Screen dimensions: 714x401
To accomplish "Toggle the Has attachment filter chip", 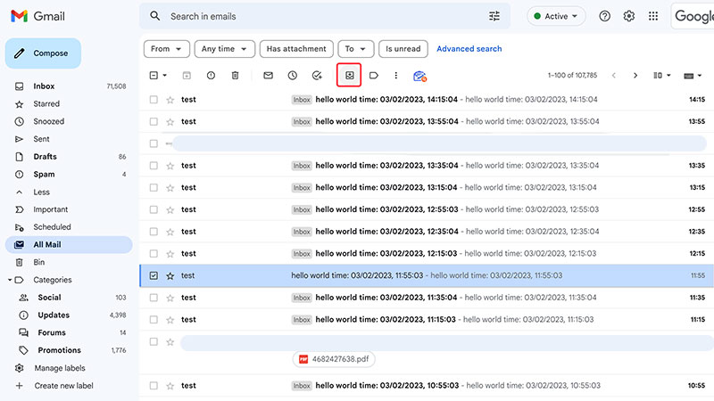I will pyautogui.click(x=296, y=49).
